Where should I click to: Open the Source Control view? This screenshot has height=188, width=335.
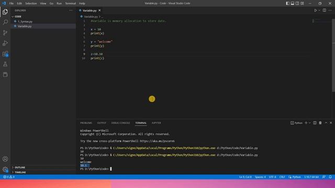tap(5, 32)
